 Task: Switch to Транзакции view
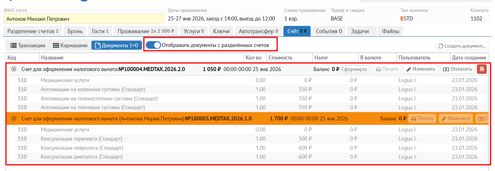click(28, 45)
